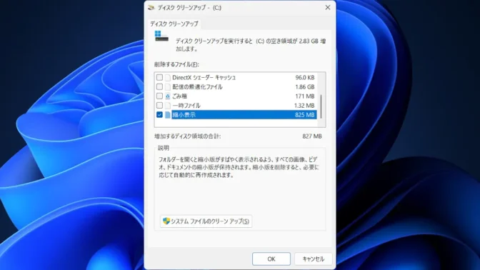The image size is (480, 270).
Task: Click the OK button
Action: [271, 259]
